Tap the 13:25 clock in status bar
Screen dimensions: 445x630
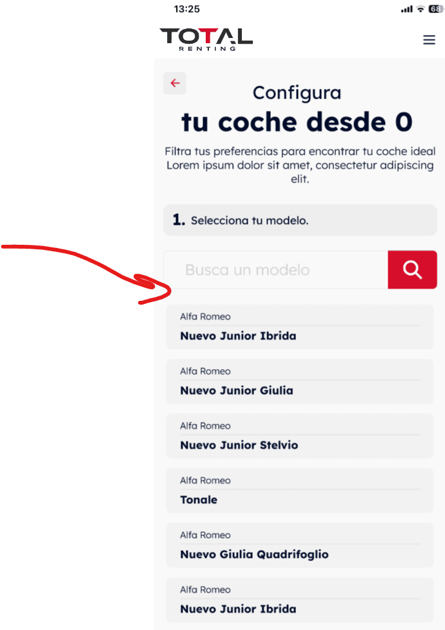186,9
